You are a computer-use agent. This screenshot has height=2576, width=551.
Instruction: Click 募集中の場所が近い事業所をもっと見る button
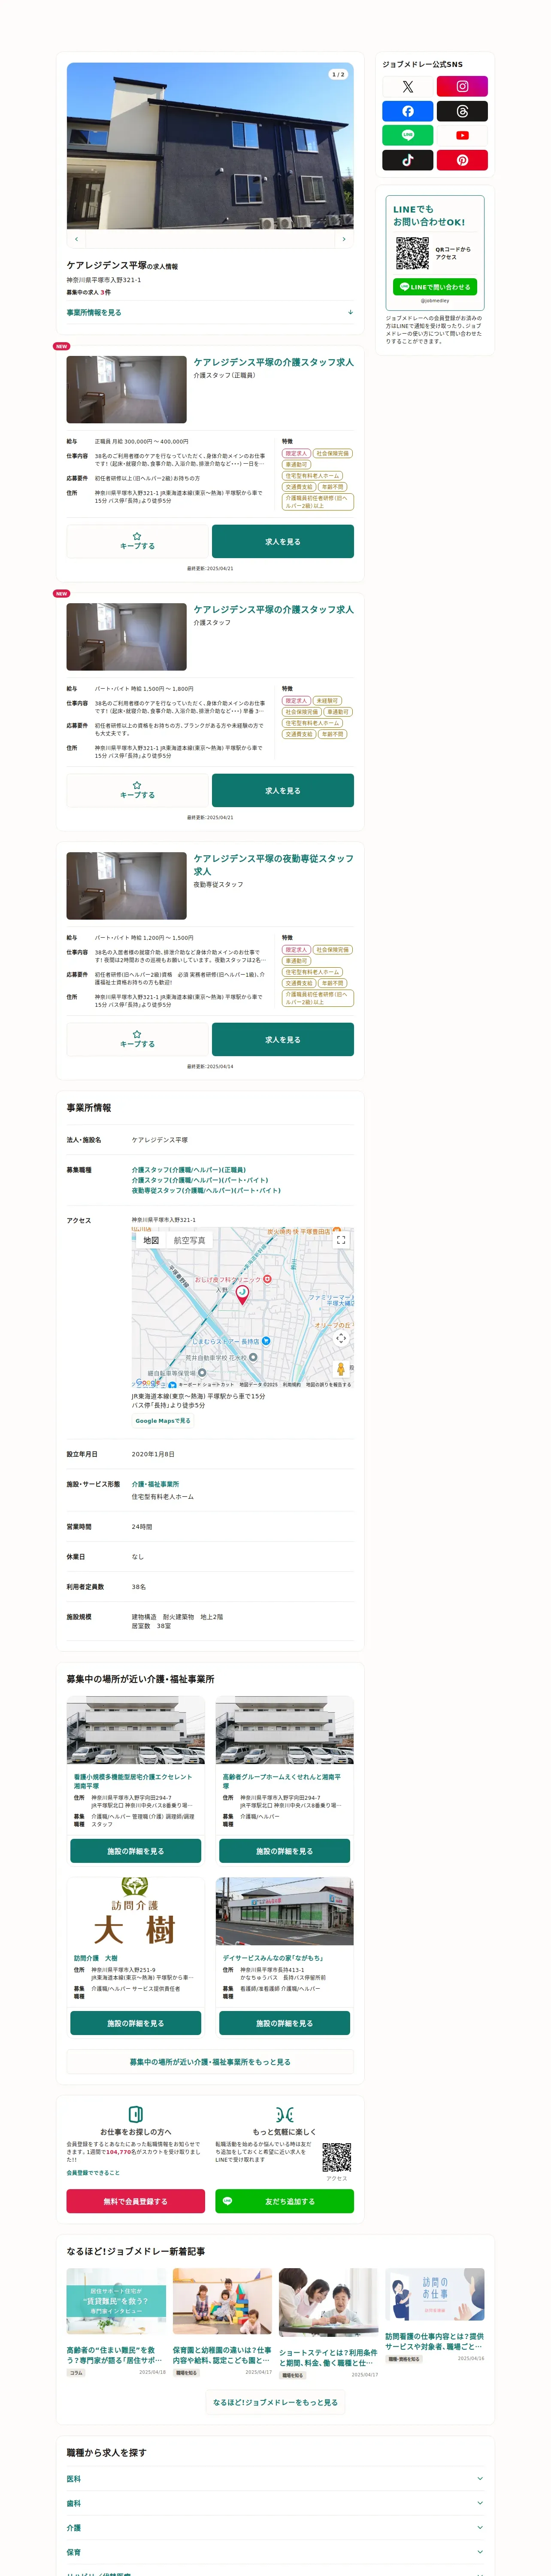coord(210,2062)
